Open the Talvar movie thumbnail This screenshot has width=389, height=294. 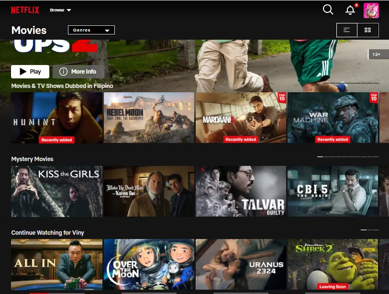point(241,191)
